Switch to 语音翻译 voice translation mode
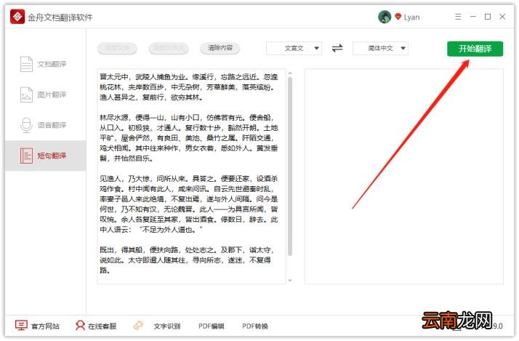519x341 pixels. coord(45,125)
